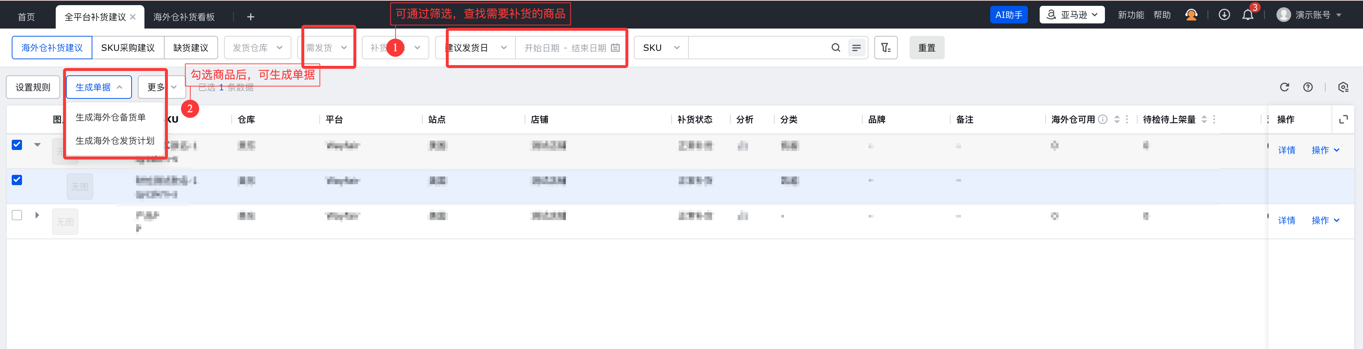Viewport: 1363px width, 349px height.
Task: Check the third row checkbox
Action: [x=17, y=215]
